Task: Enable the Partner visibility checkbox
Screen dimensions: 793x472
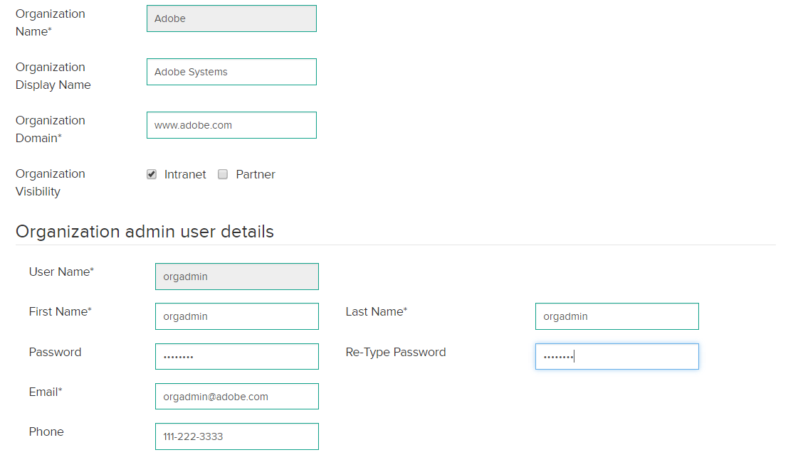Action: pos(223,174)
